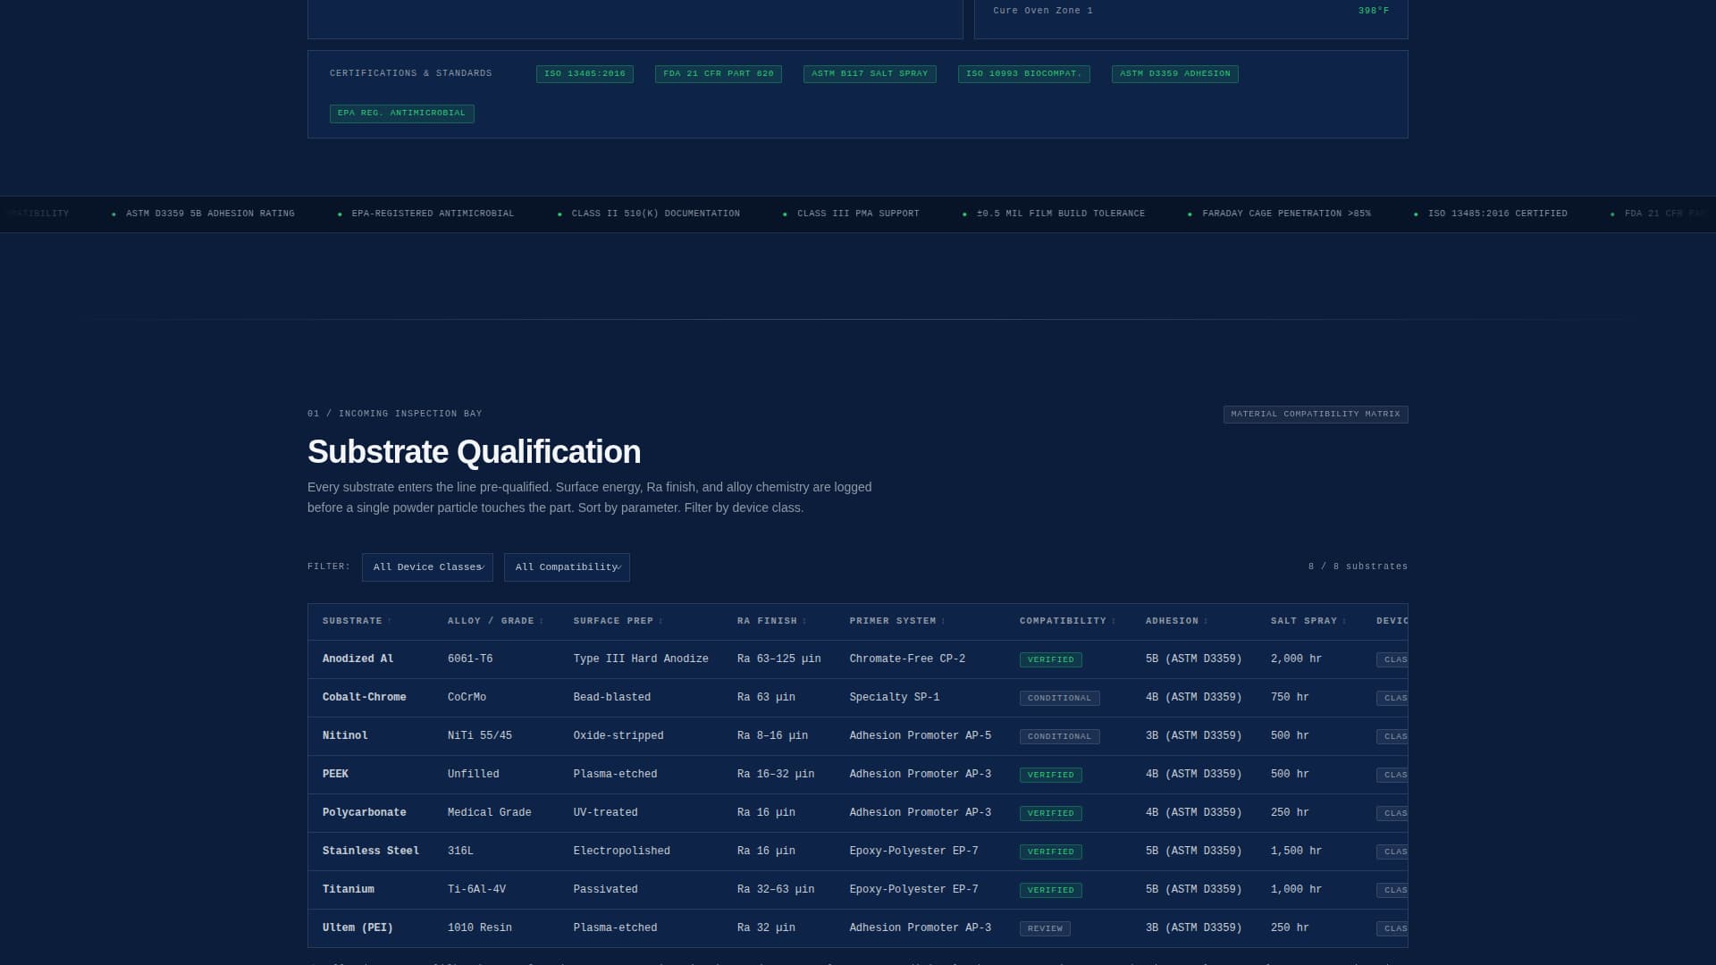Sort table by Substrate column arrow
Screen dimensions: 1716x965
(x=390, y=621)
